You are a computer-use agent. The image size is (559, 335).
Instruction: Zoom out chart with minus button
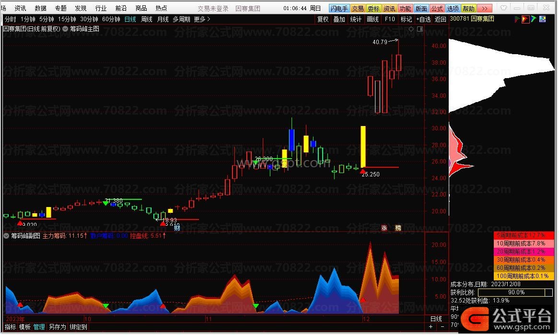coord(443,327)
